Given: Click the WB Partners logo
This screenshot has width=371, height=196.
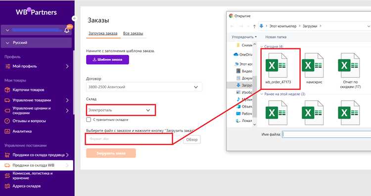Looking at the screenshot, I should pos(36,12).
